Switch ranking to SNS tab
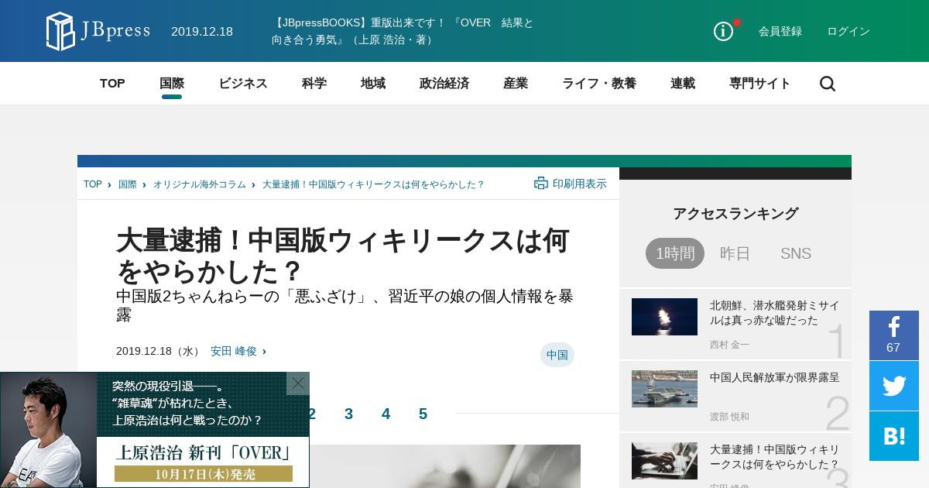929x488 pixels. coord(796,253)
